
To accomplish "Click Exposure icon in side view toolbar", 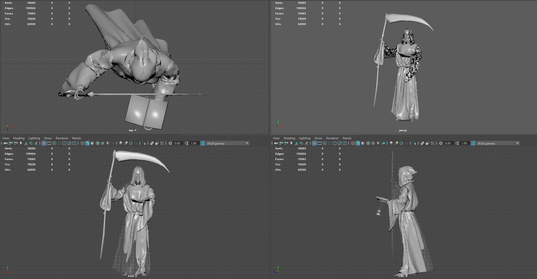I will pos(441,143).
